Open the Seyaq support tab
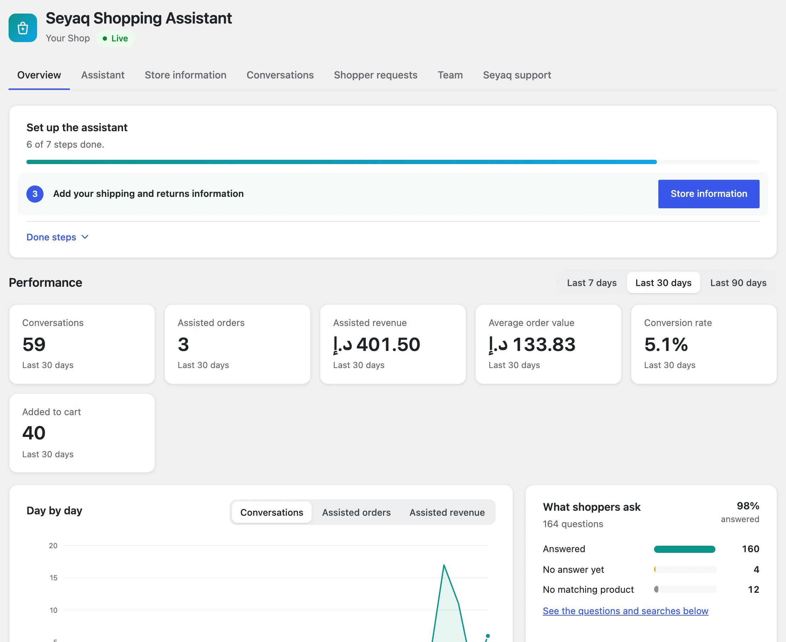 pyautogui.click(x=517, y=75)
